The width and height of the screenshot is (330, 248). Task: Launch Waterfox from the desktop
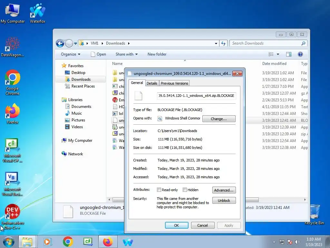pos(37,13)
